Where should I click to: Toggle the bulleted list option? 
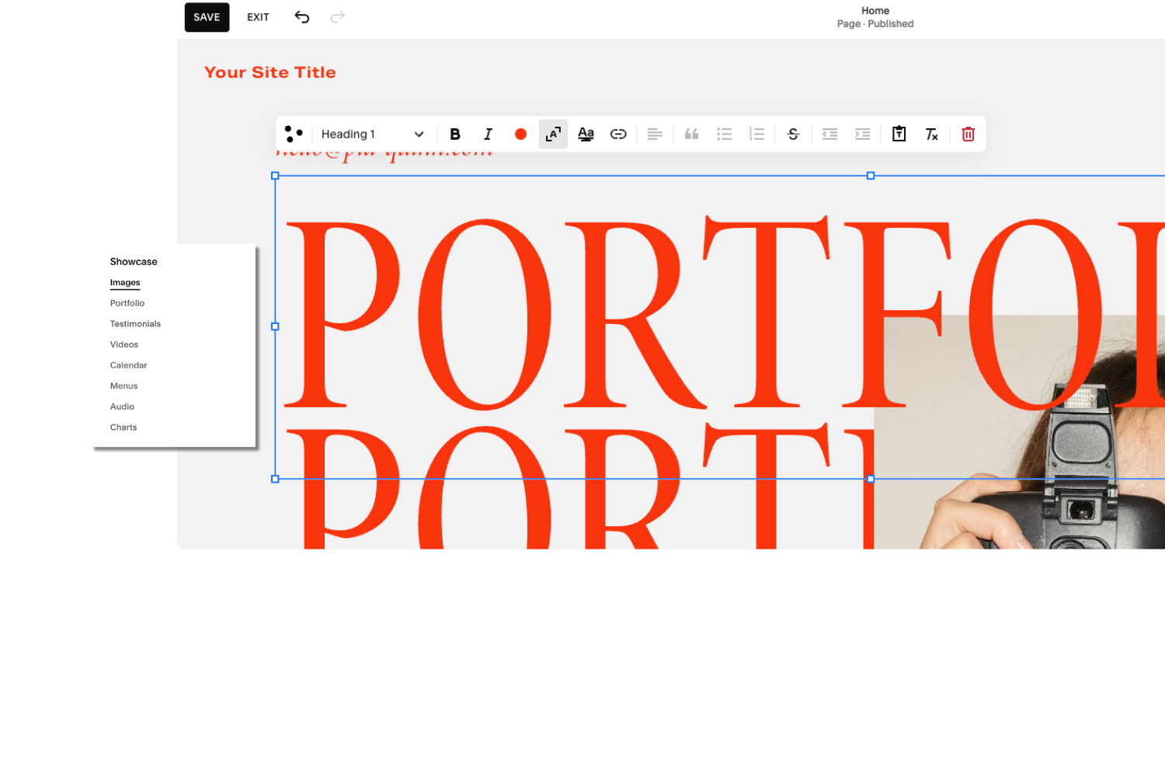click(x=724, y=134)
